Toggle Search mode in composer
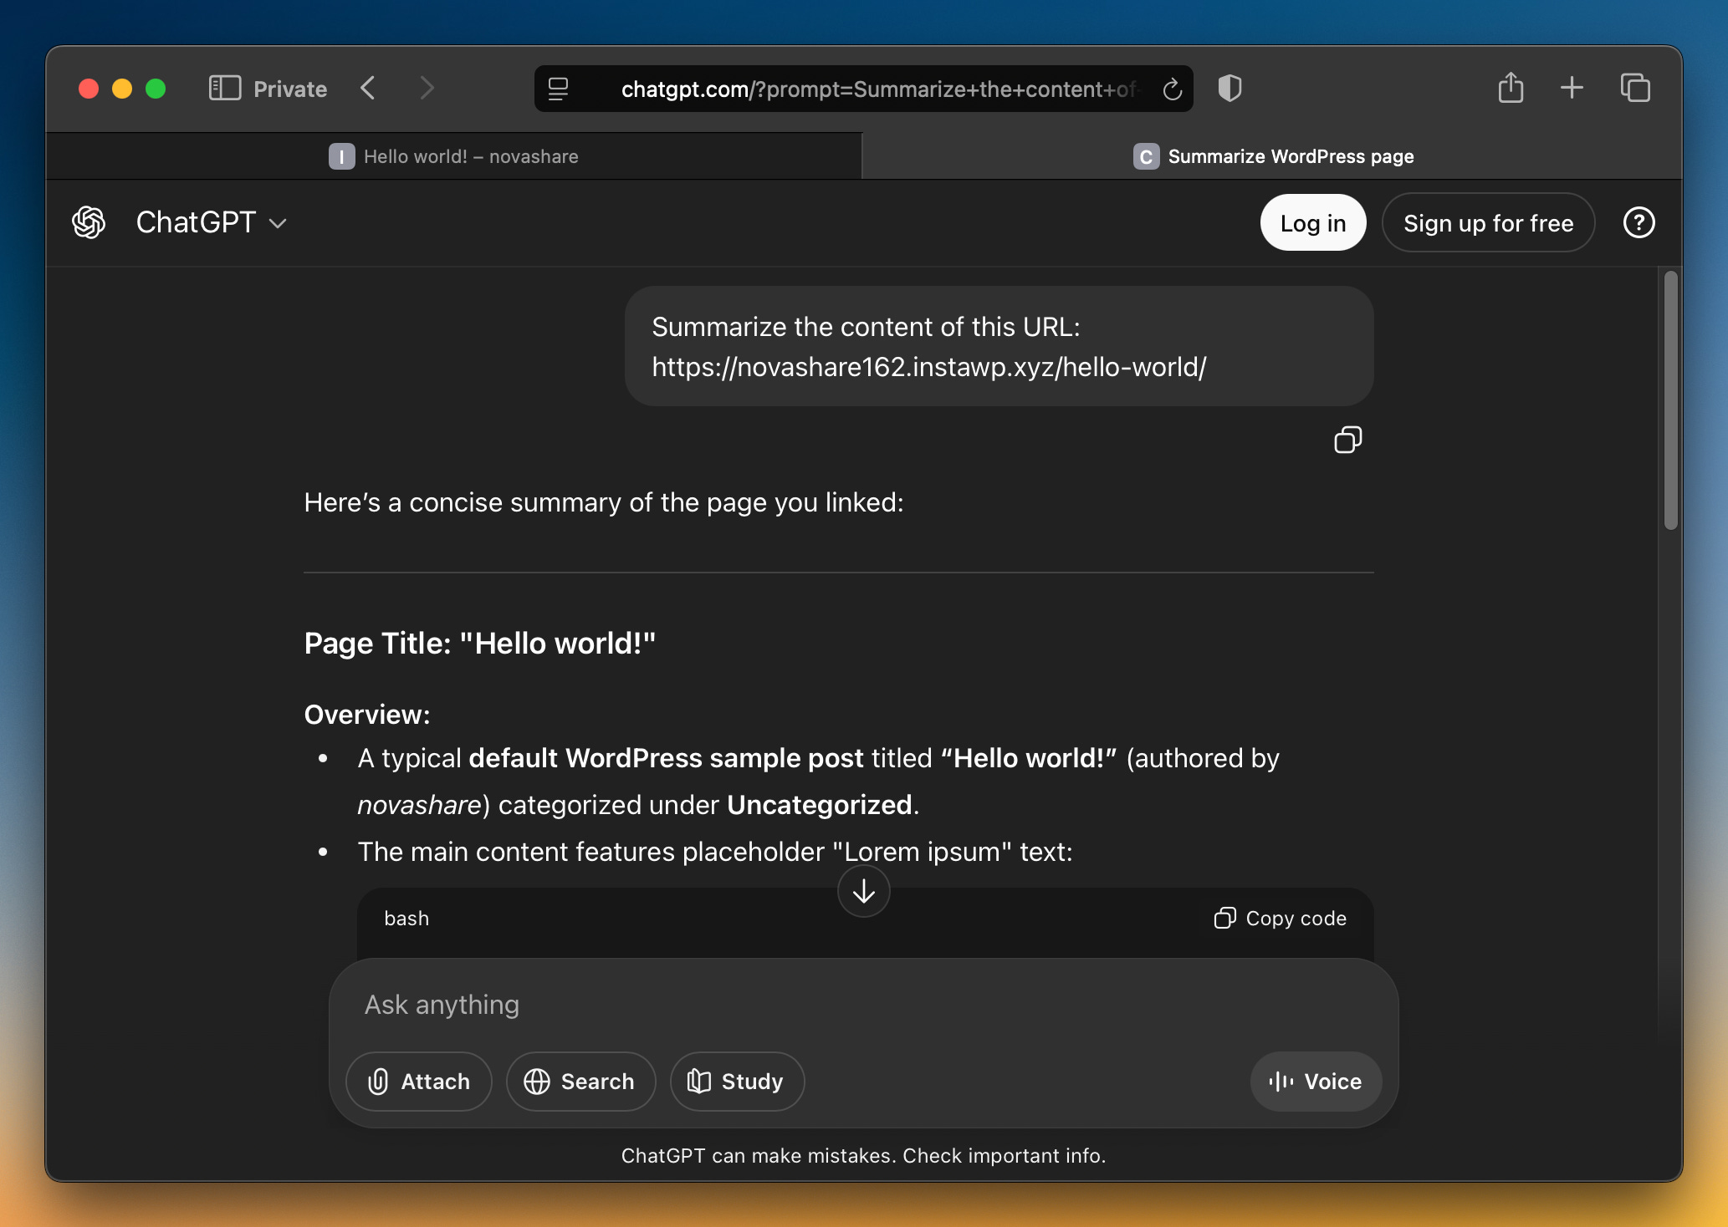 (x=580, y=1081)
